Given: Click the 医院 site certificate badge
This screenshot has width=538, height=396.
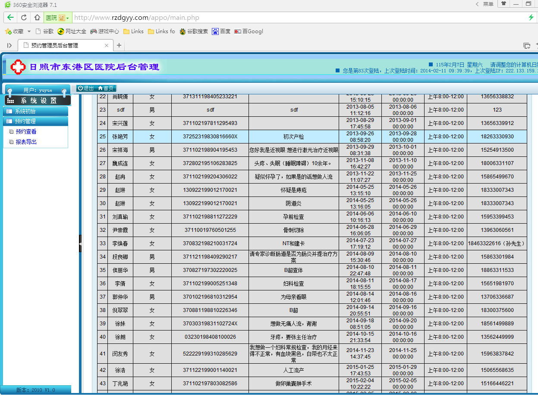Looking at the screenshot, I should [x=57, y=18].
